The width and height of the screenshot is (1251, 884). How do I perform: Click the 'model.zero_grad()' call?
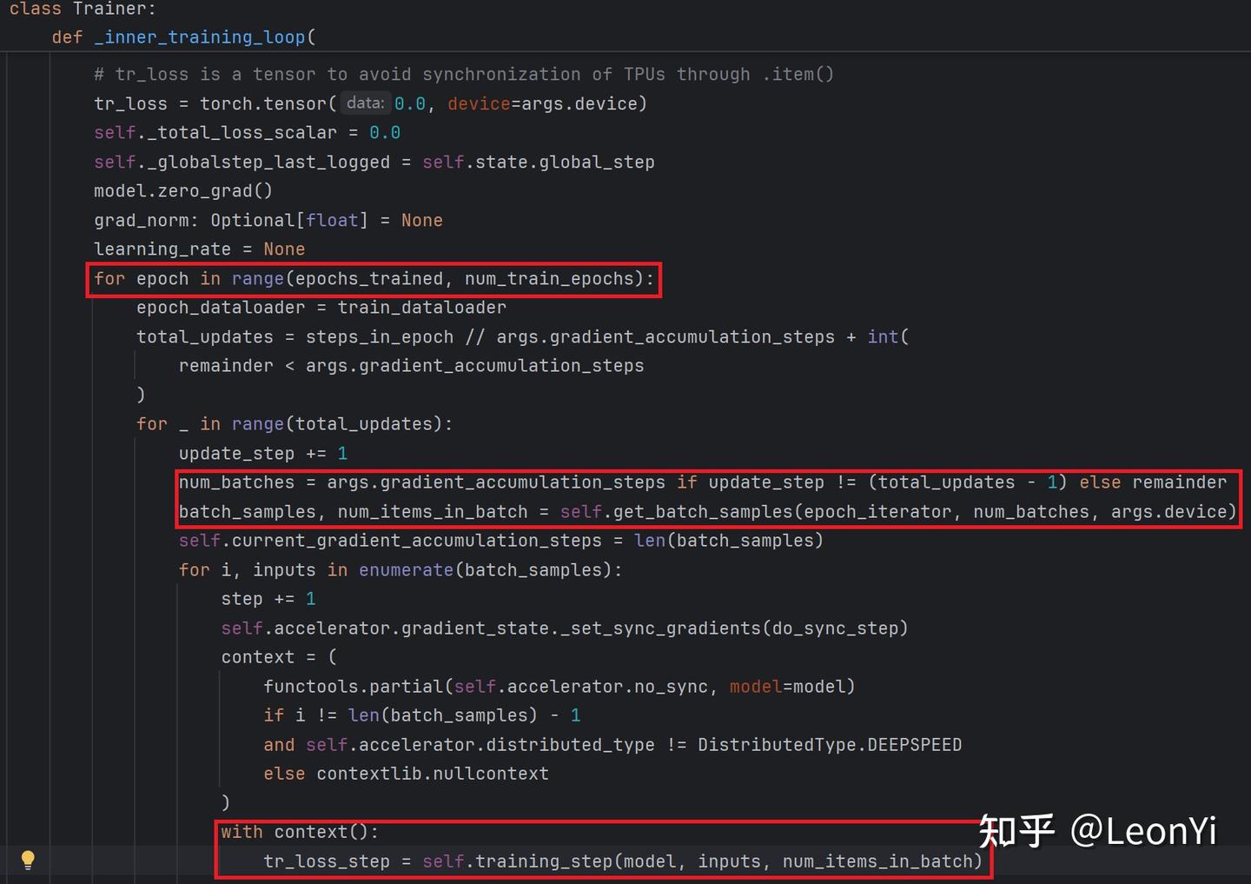[x=183, y=191]
